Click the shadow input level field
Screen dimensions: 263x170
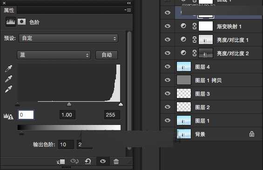point(26,115)
